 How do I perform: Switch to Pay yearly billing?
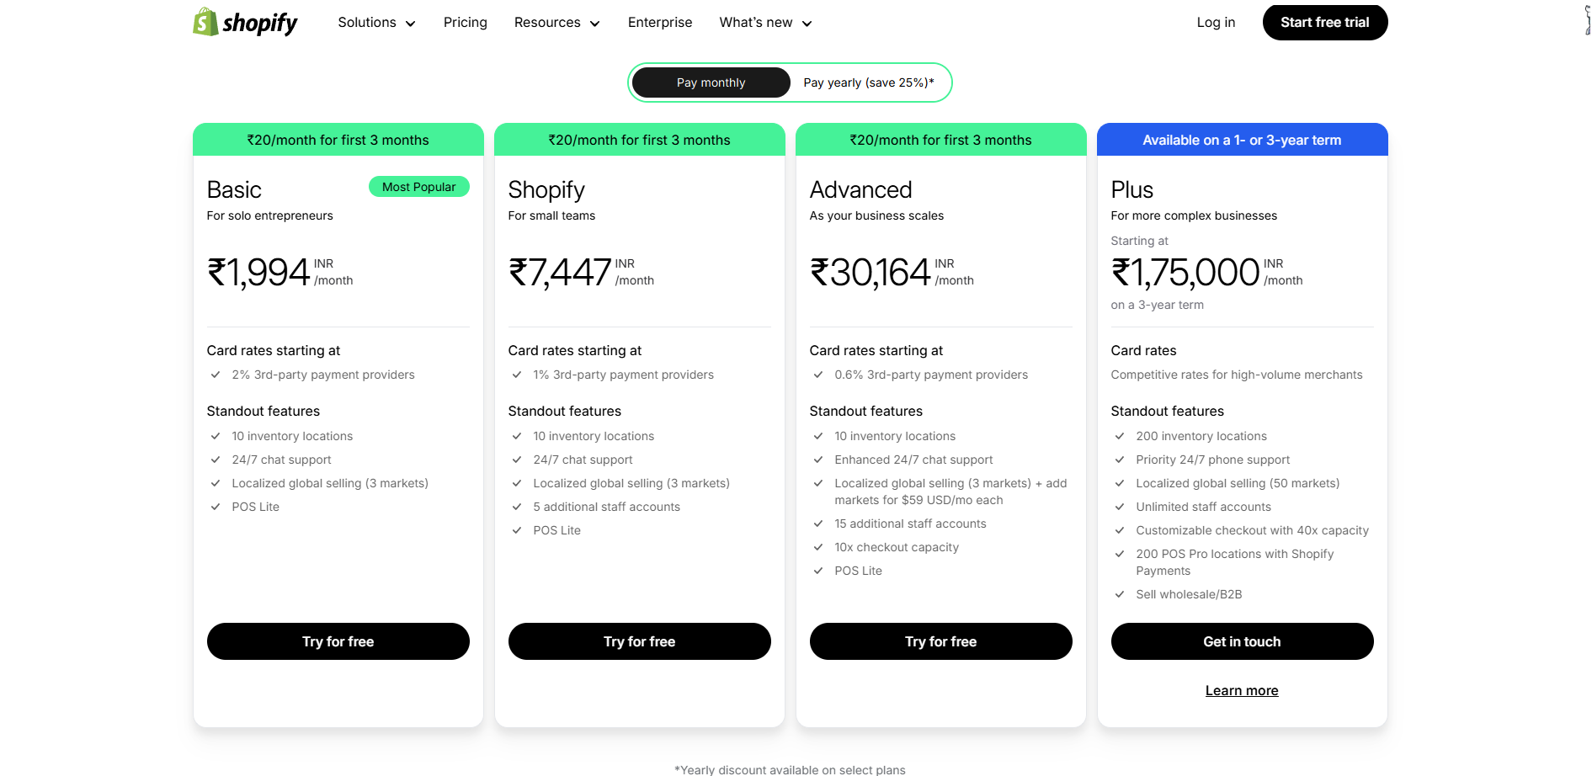(868, 82)
